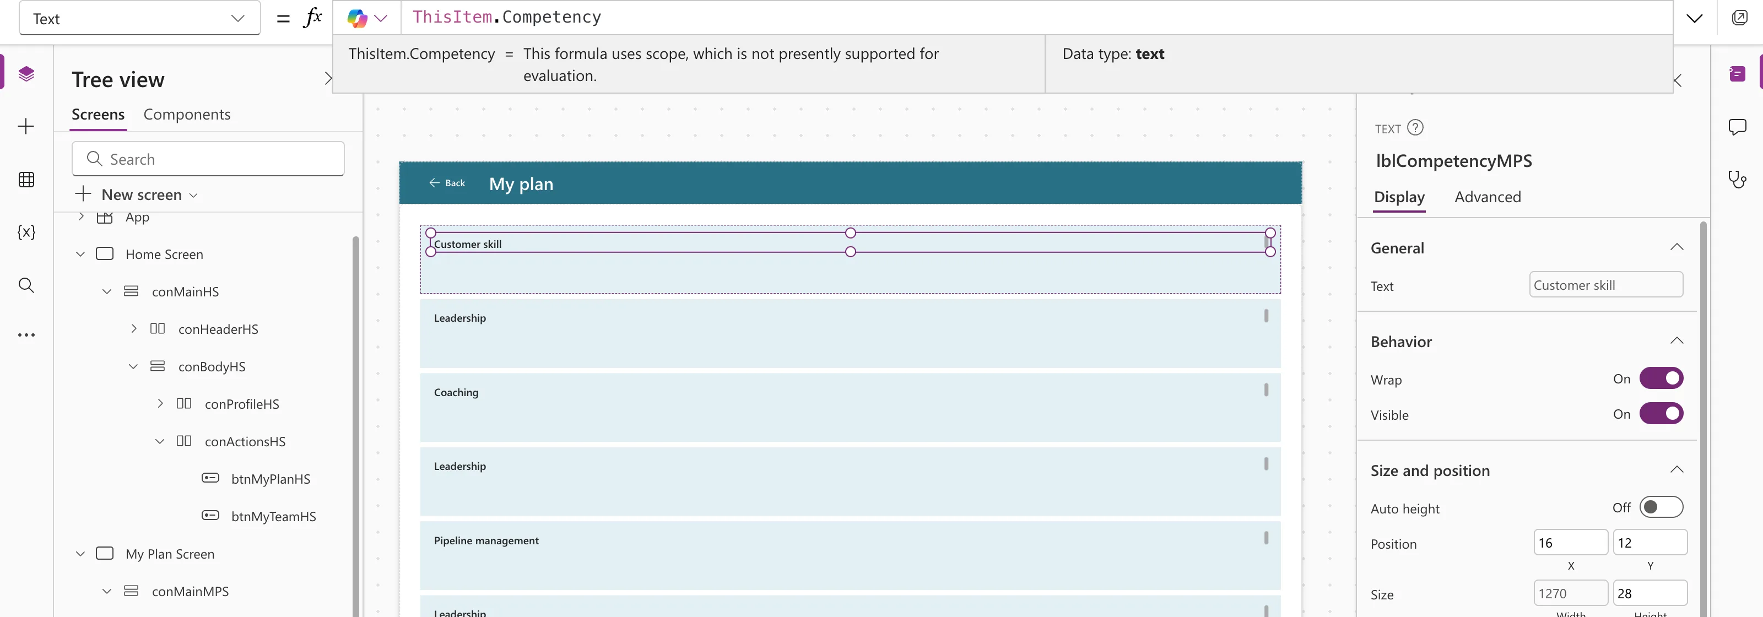Open the comments speech bubble icon
1763x617 pixels.
(1737, 127)
